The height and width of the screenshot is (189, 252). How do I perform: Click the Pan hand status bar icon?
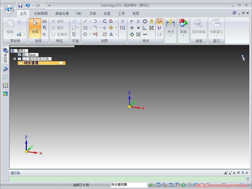[177, 185]
